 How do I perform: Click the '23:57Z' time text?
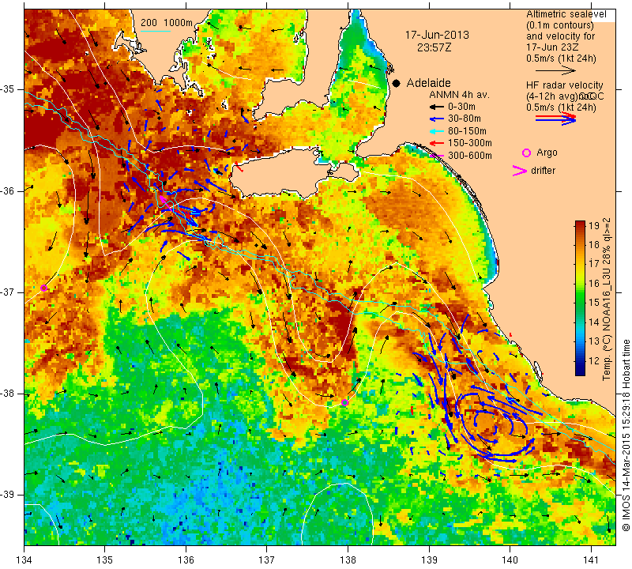[434, 47]
